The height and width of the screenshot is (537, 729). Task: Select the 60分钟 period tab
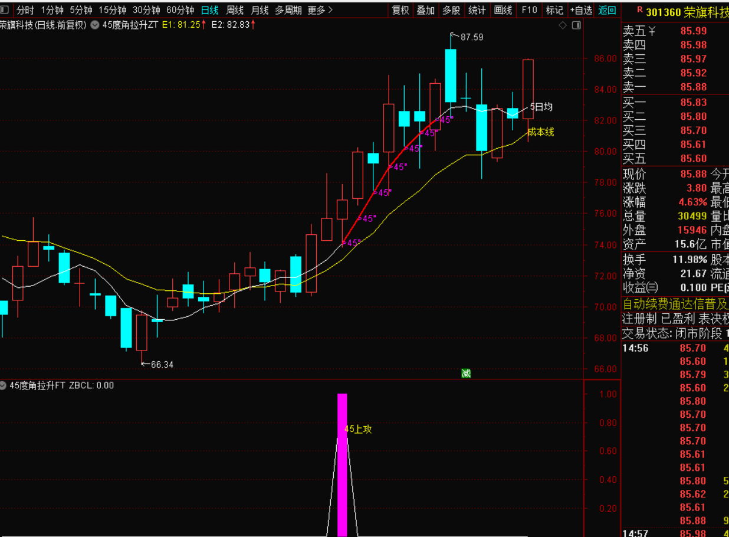tap(180, 10)
